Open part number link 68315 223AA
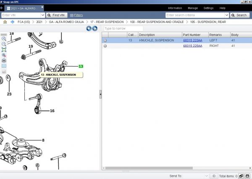Image resolution: width=252 pixels, height=179 pixels. tap(192, 40)
